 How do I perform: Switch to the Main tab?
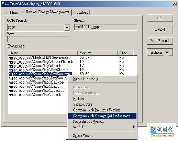point(11,12)
